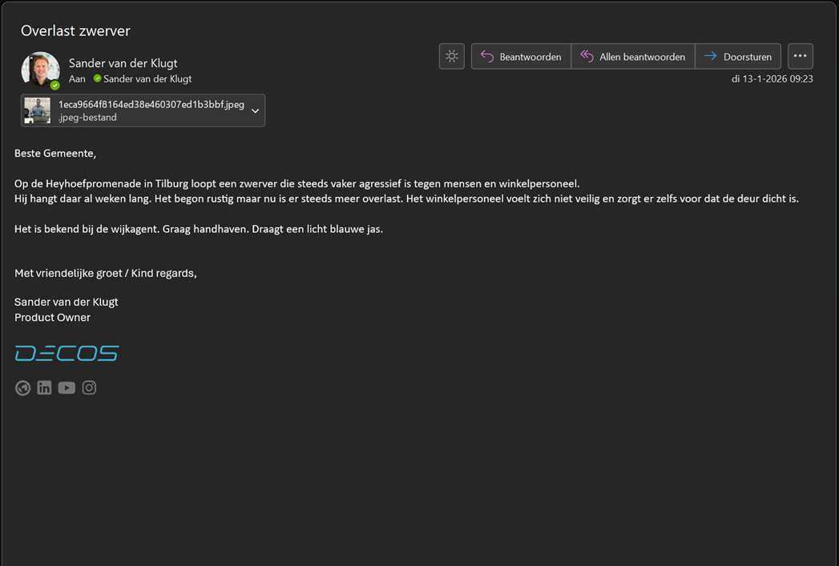Open more actions via the ellipsis icon
The width and height of the screenshot is (839, 566).
pos(800,56)
